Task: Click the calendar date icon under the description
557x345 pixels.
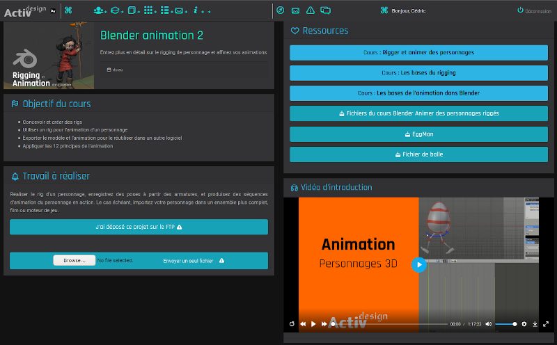Action: [109, 70]
